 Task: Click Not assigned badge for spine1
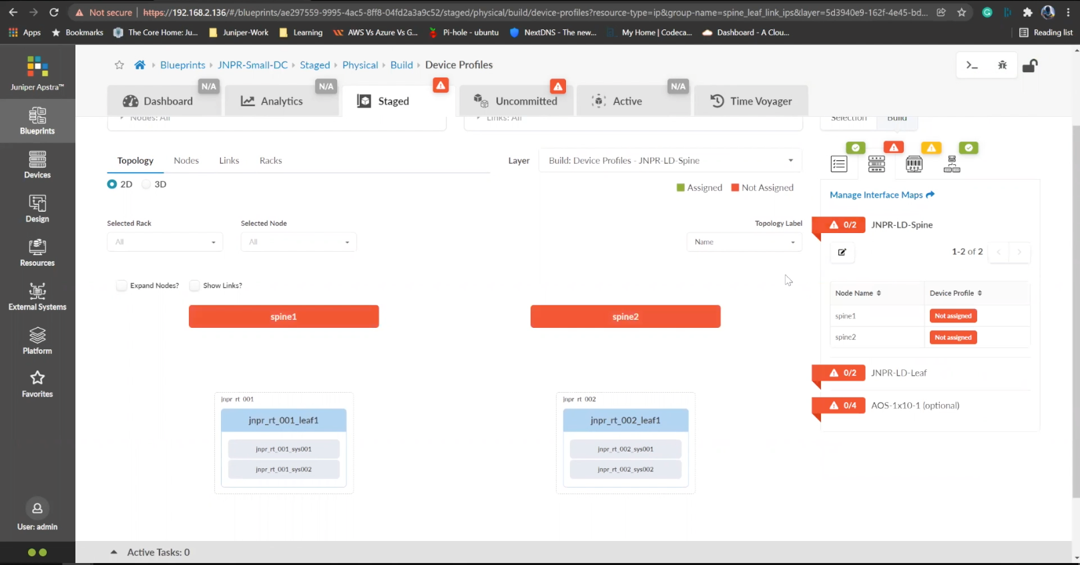click(953, 316)
